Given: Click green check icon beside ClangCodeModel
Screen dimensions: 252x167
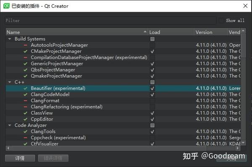Looking at the screenshot, I should pos(25,94).
